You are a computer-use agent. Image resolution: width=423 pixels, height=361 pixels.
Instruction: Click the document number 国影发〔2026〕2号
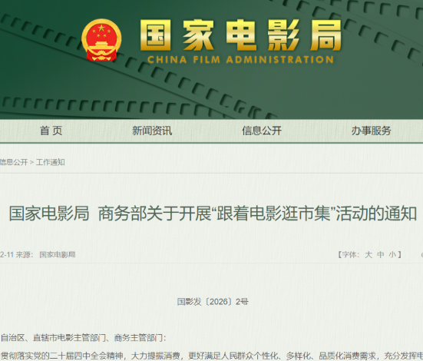point(213,302)
